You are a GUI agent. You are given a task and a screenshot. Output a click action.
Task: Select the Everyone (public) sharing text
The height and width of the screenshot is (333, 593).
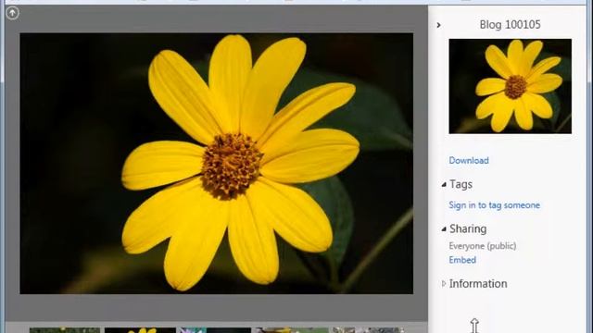pos(482,246)
